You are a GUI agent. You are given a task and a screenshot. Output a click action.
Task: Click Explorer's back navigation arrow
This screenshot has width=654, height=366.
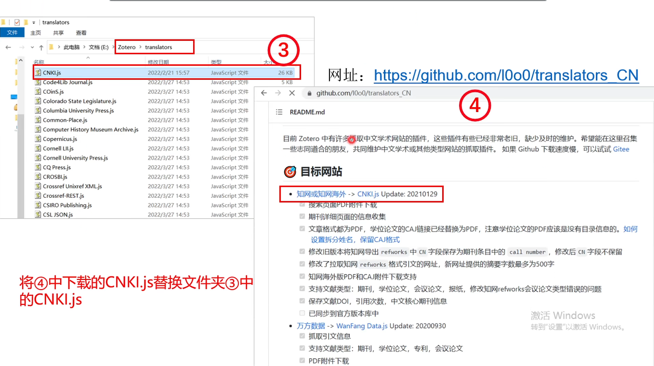[8, 47]
